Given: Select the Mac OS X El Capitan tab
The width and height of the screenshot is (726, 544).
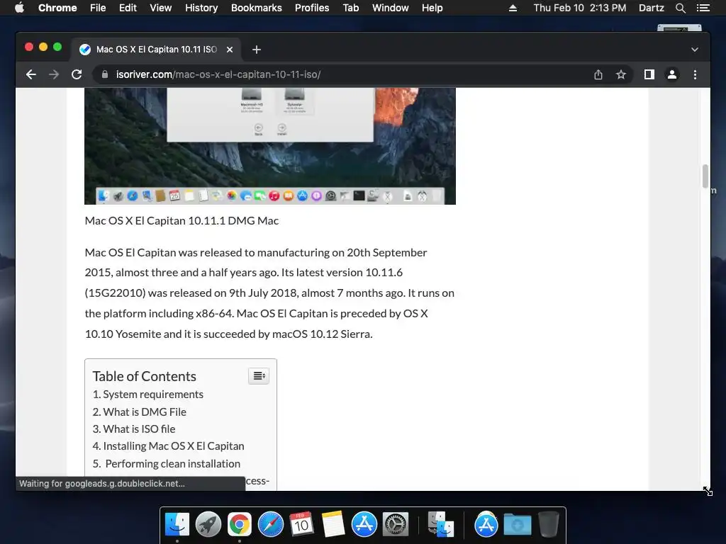Looking at the screenshot, I should click(x=155, y=50).
